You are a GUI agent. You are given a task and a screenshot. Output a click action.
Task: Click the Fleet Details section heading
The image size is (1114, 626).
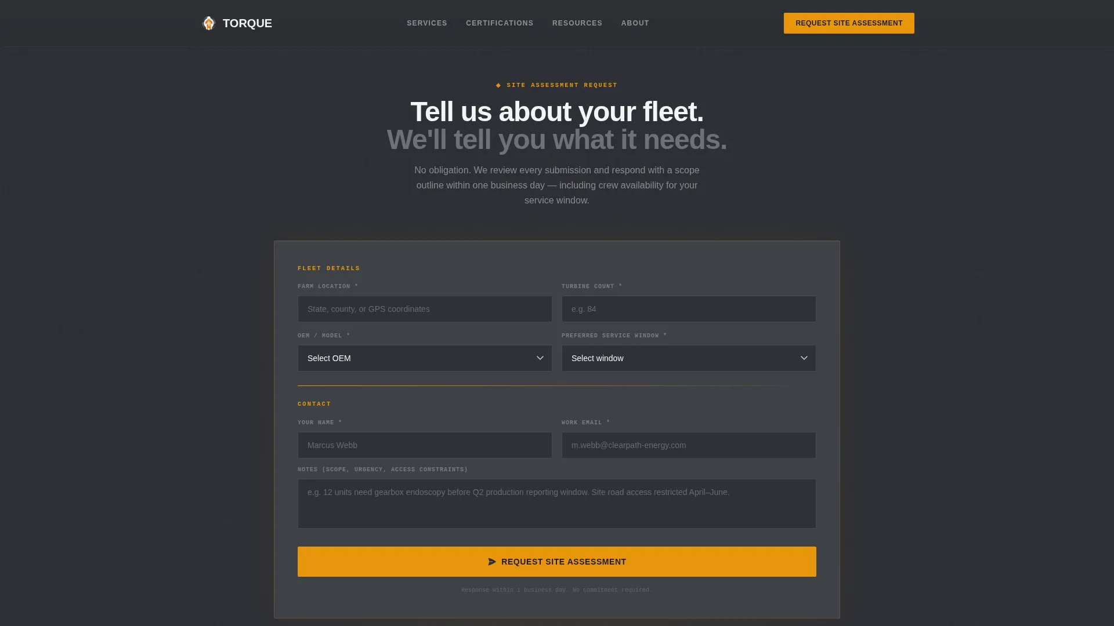pyautogui.click(x=329, y=268)
